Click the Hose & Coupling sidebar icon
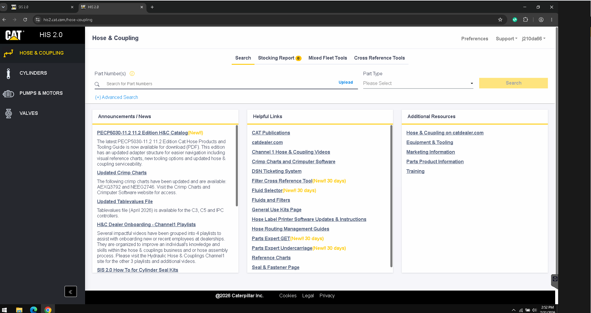591x313 pixels. pyautogui.click(x=8, y=53)
